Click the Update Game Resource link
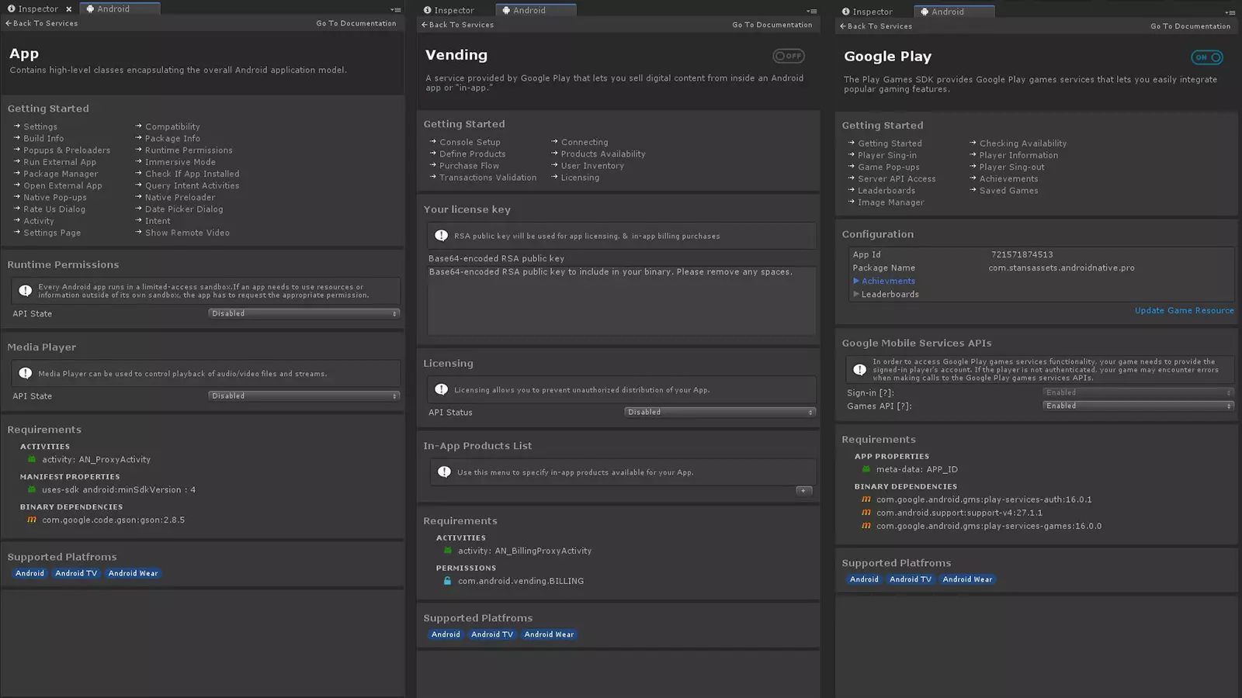The width and height of the screenshot is (1242, 698). click(1185, 311)
